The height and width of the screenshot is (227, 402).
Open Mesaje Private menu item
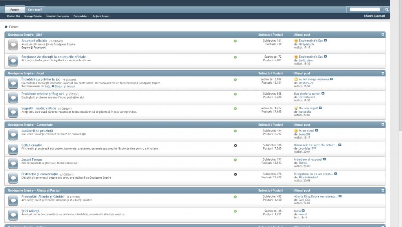tap(33, 16)
